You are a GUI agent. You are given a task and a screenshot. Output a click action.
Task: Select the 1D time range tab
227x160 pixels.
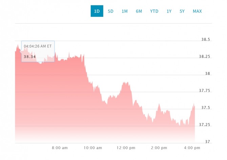97,11
